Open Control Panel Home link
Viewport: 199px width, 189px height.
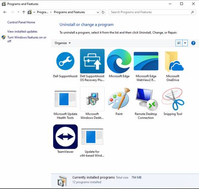click(x=21, y=22)
